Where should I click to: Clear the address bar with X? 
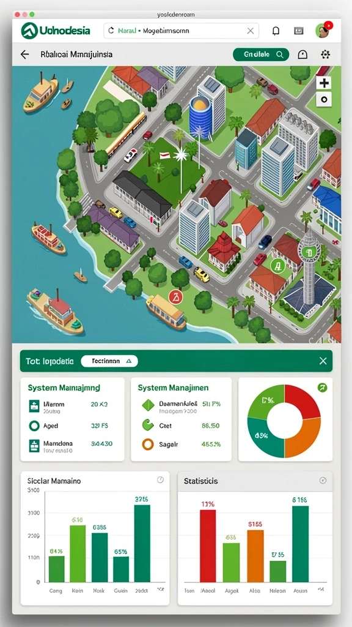pyautogui.click(x=250, y=31)
